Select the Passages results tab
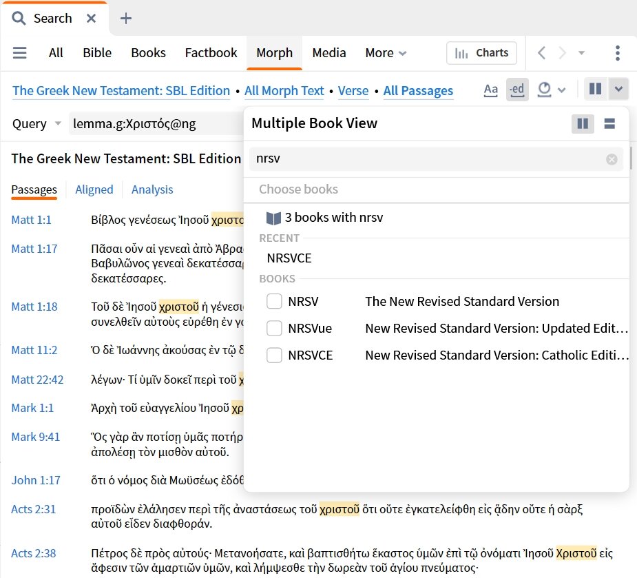This screenshot has height=578, width=637. coord(34,190)
